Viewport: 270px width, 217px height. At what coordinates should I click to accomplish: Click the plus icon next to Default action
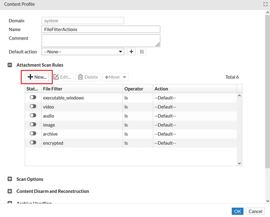tap(132, 52)
